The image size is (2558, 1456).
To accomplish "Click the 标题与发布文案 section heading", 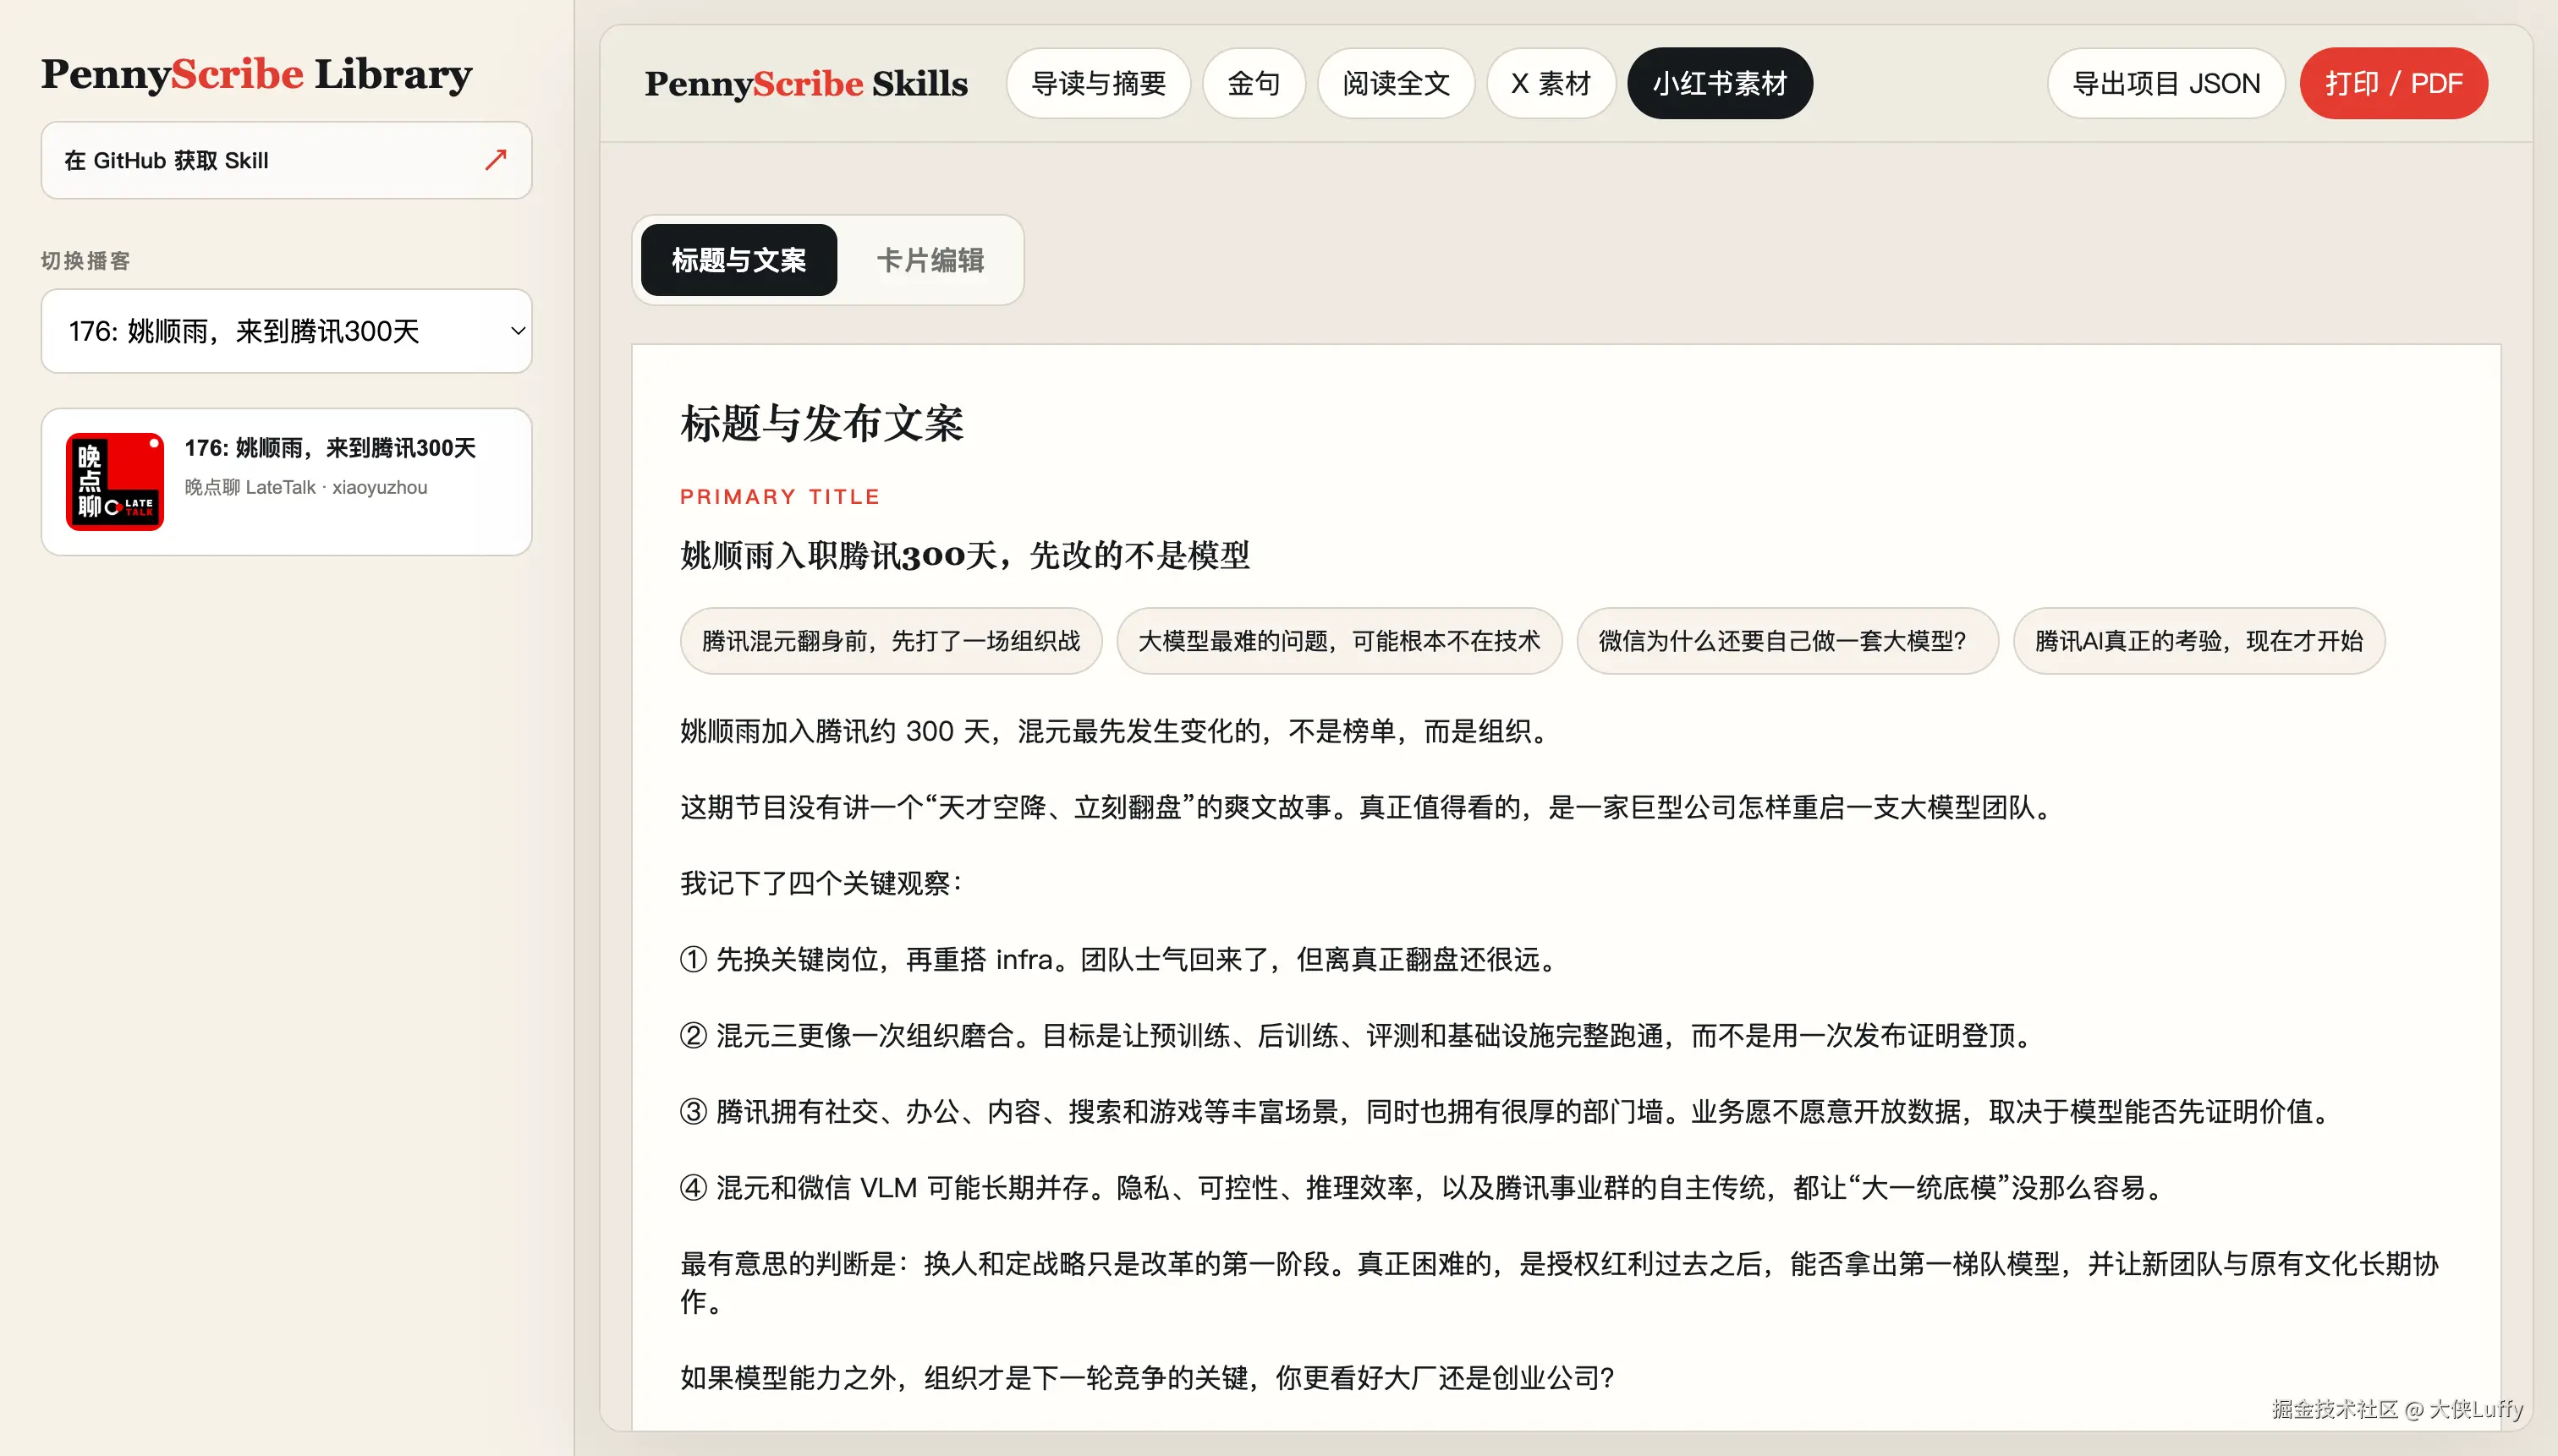I will [821, 423].
